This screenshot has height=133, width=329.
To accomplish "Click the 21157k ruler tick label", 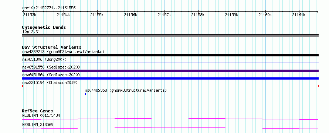I will coord(164,15).
